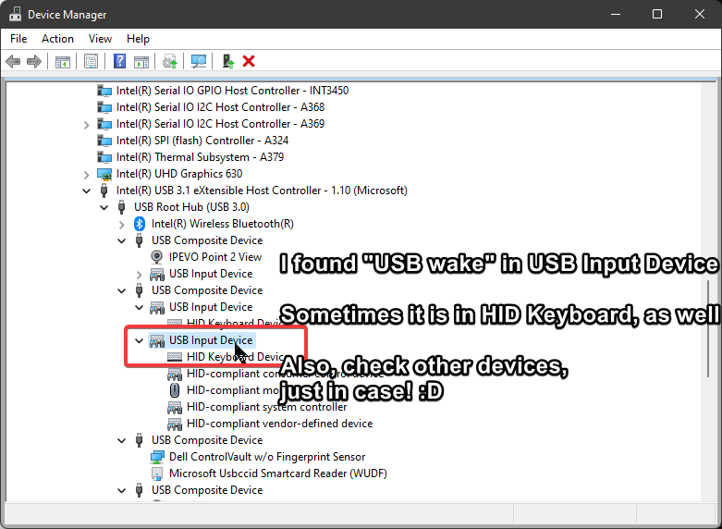Click keyboard icon of HID Keyboard Device below highlighted row
Image resolution: width=722 pixels, height=529 pixels.
tap(175, 357)
